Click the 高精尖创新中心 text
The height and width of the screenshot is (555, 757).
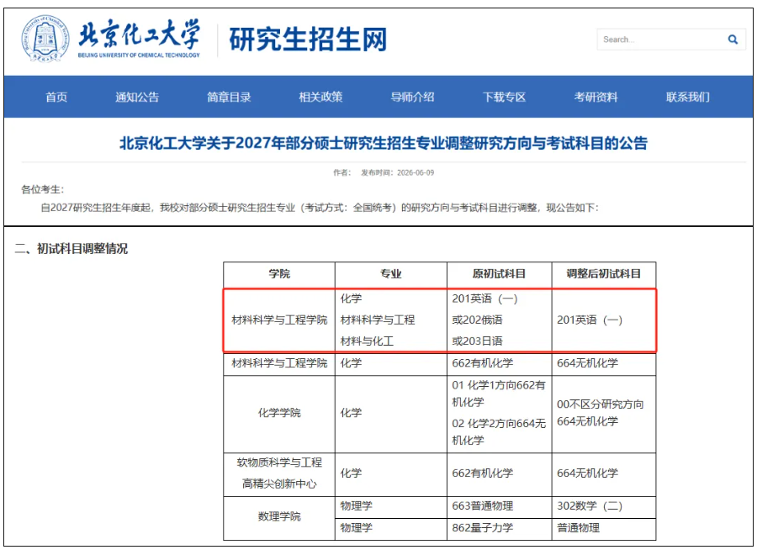point(279,484)
